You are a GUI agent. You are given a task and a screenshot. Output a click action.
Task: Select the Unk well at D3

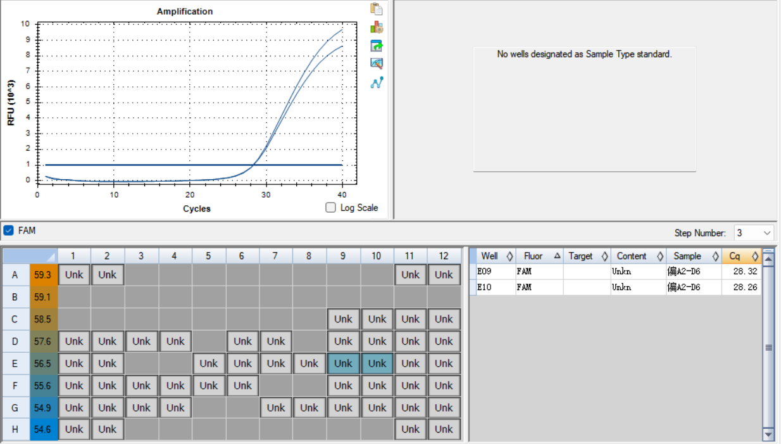[x=141, y=341]
